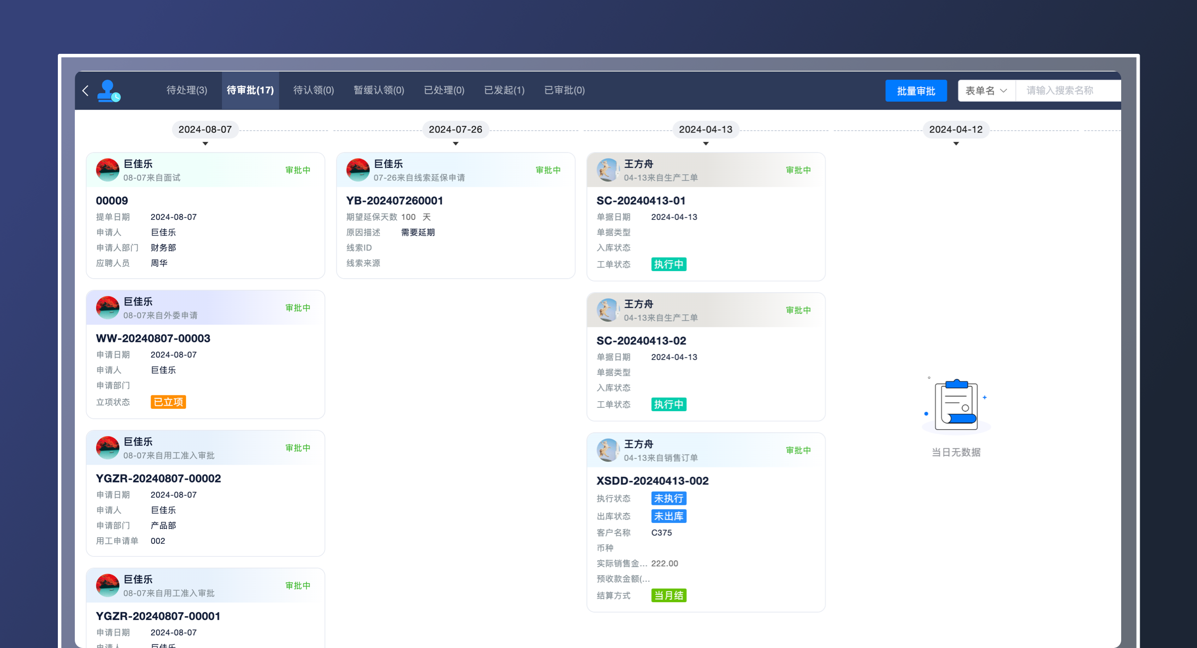Collapse the 2024-07-26 date arrow
Viewport: 1197px width, 648px height.
pos(455,144)
